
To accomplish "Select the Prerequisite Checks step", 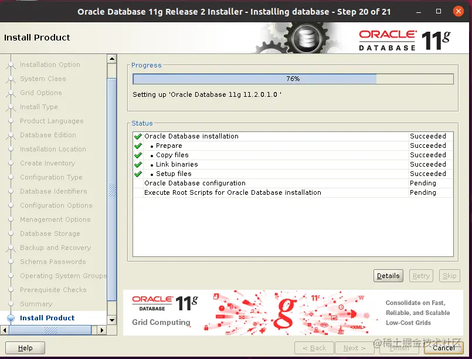I will coord(53,290).
